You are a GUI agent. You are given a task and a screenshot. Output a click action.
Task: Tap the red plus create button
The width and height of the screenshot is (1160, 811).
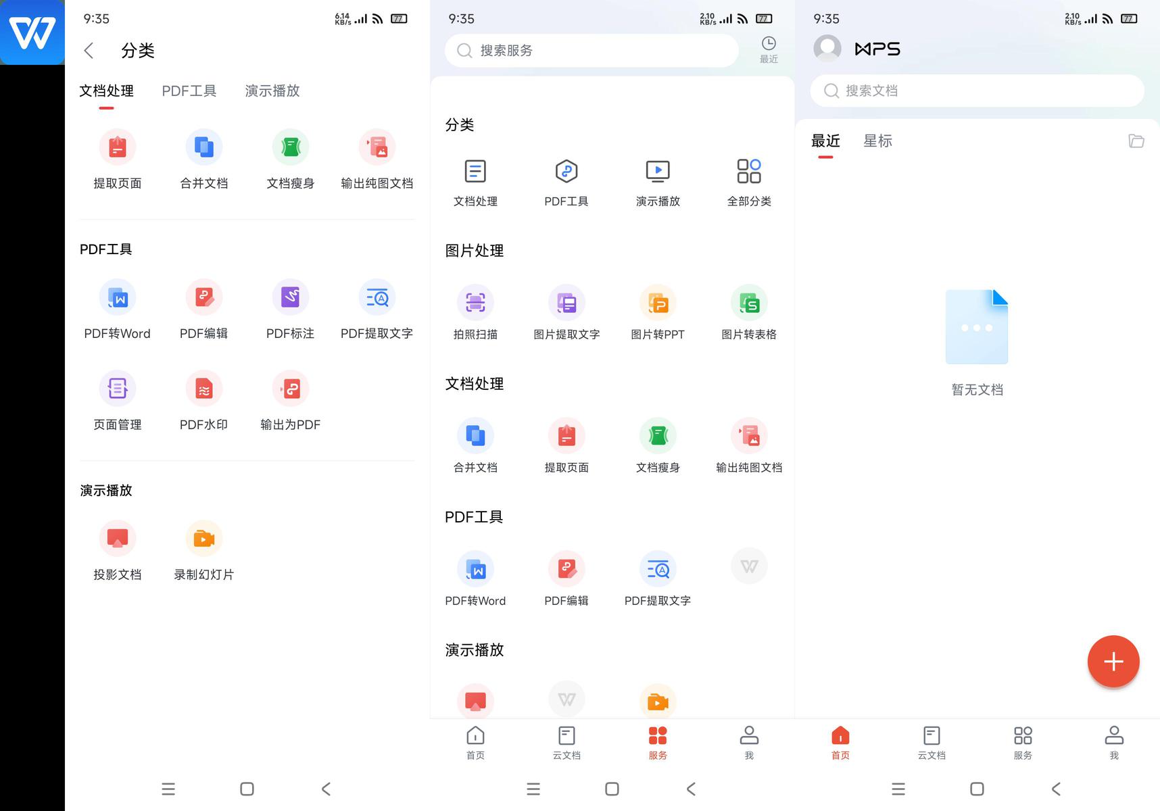(x=1113, y=662)
